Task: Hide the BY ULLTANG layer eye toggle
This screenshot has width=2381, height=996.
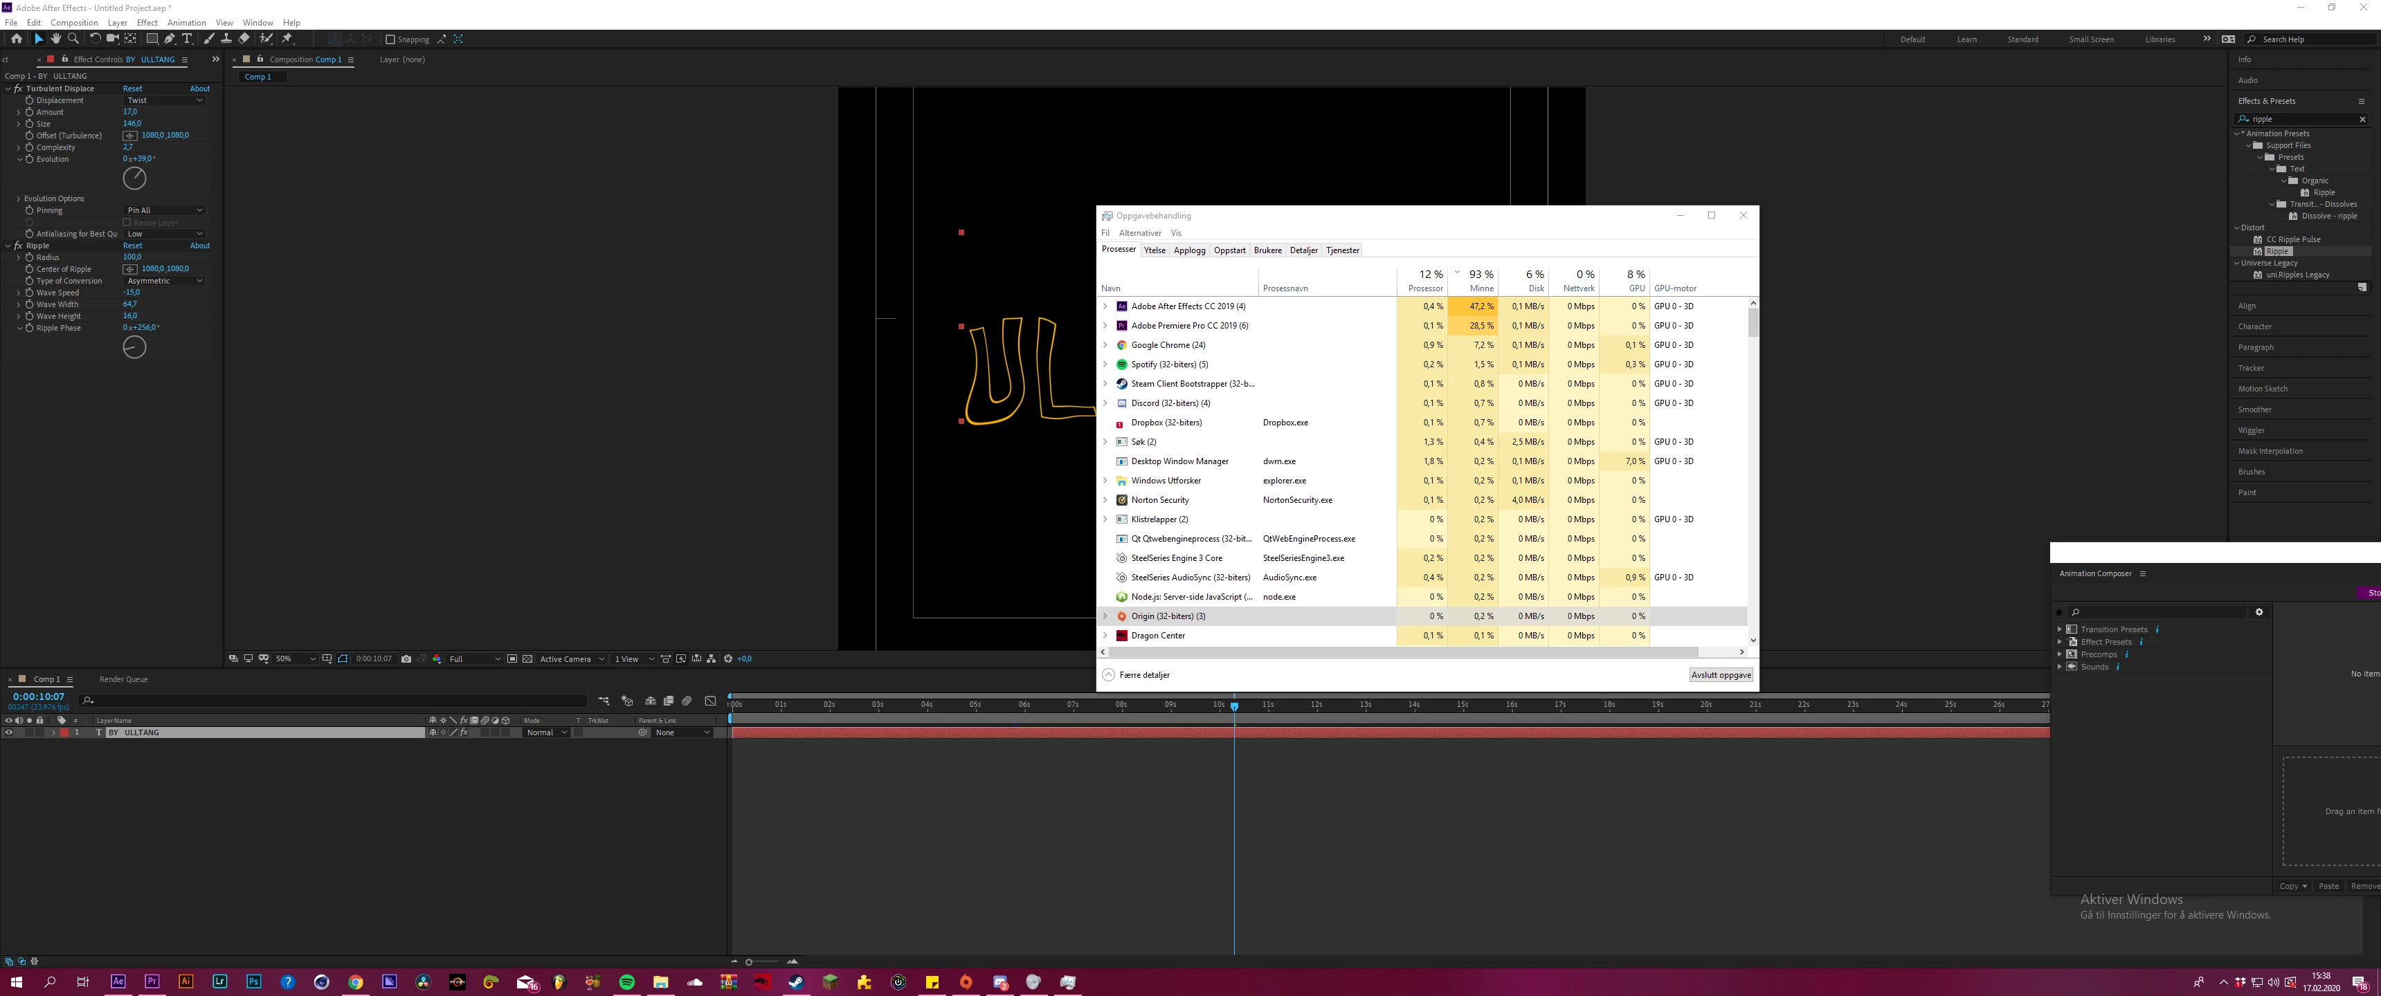Action: tap(9, 732)
